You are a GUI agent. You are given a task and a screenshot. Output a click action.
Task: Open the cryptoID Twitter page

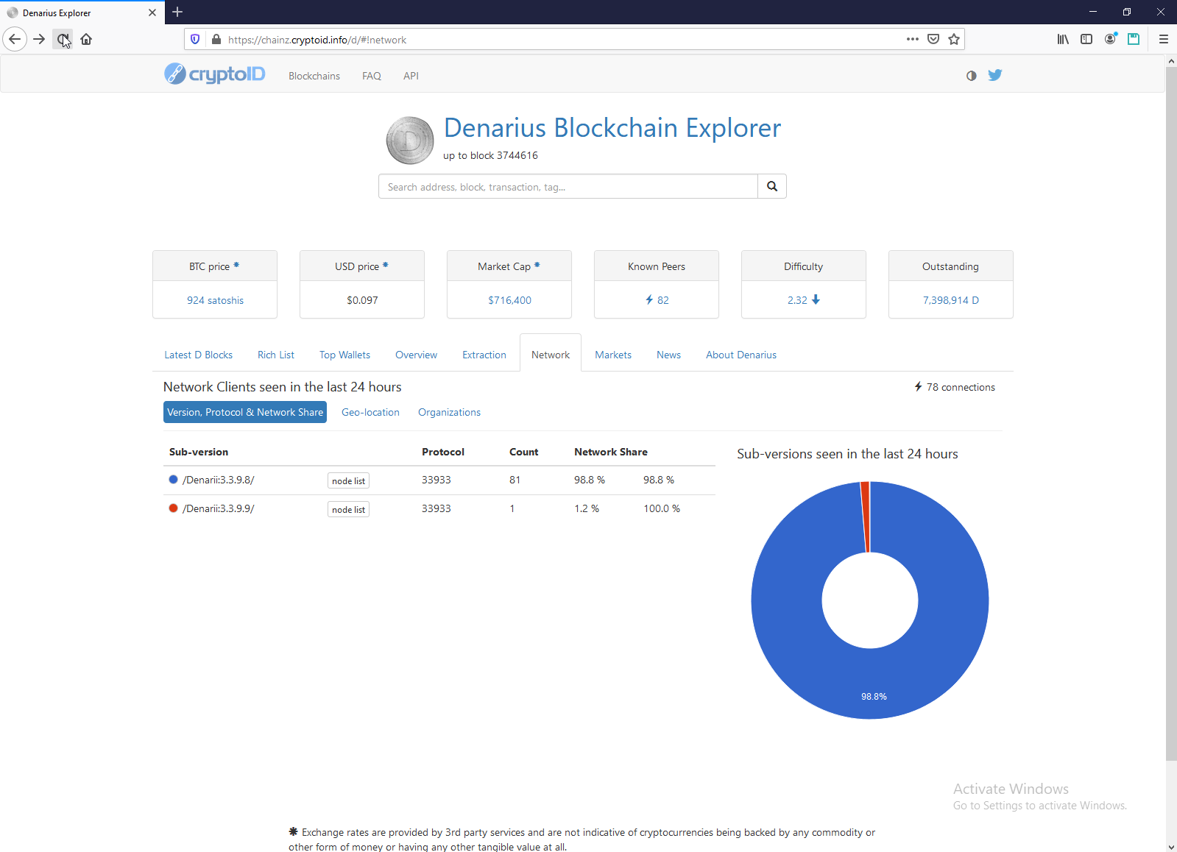[995, 75]
